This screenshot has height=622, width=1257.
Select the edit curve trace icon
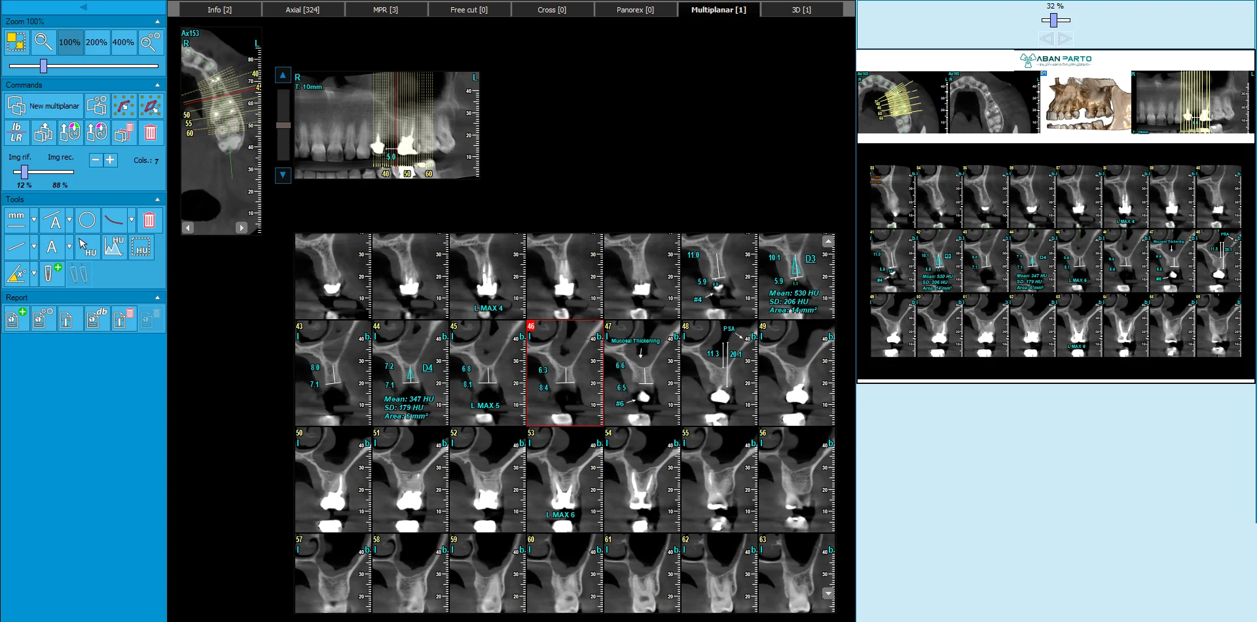pos(124,106)
